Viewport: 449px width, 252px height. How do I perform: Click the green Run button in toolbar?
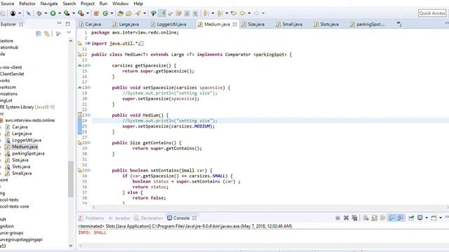coord(53,13)
